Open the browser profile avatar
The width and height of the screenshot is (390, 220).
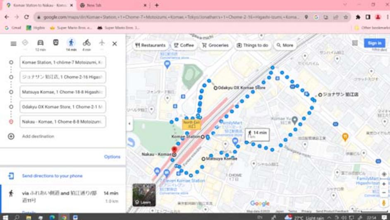click(378, 17)
